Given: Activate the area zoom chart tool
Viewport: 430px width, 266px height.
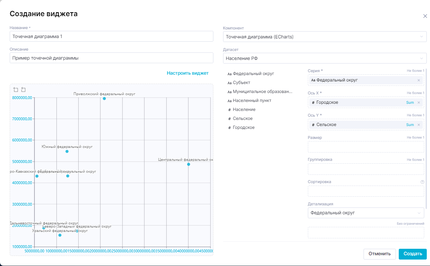Looking at the screenshot, I should [x=16, y=90].
